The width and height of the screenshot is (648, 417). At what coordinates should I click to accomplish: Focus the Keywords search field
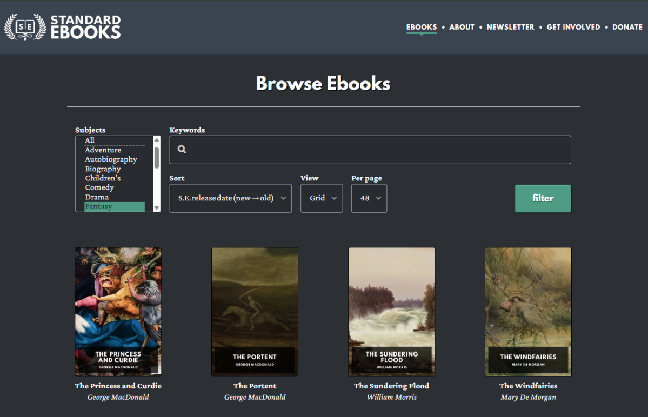pyautogui.click(x=370, y=150)
